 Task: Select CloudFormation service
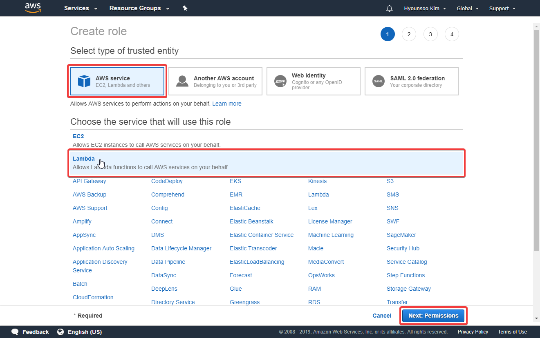(93, 297)
